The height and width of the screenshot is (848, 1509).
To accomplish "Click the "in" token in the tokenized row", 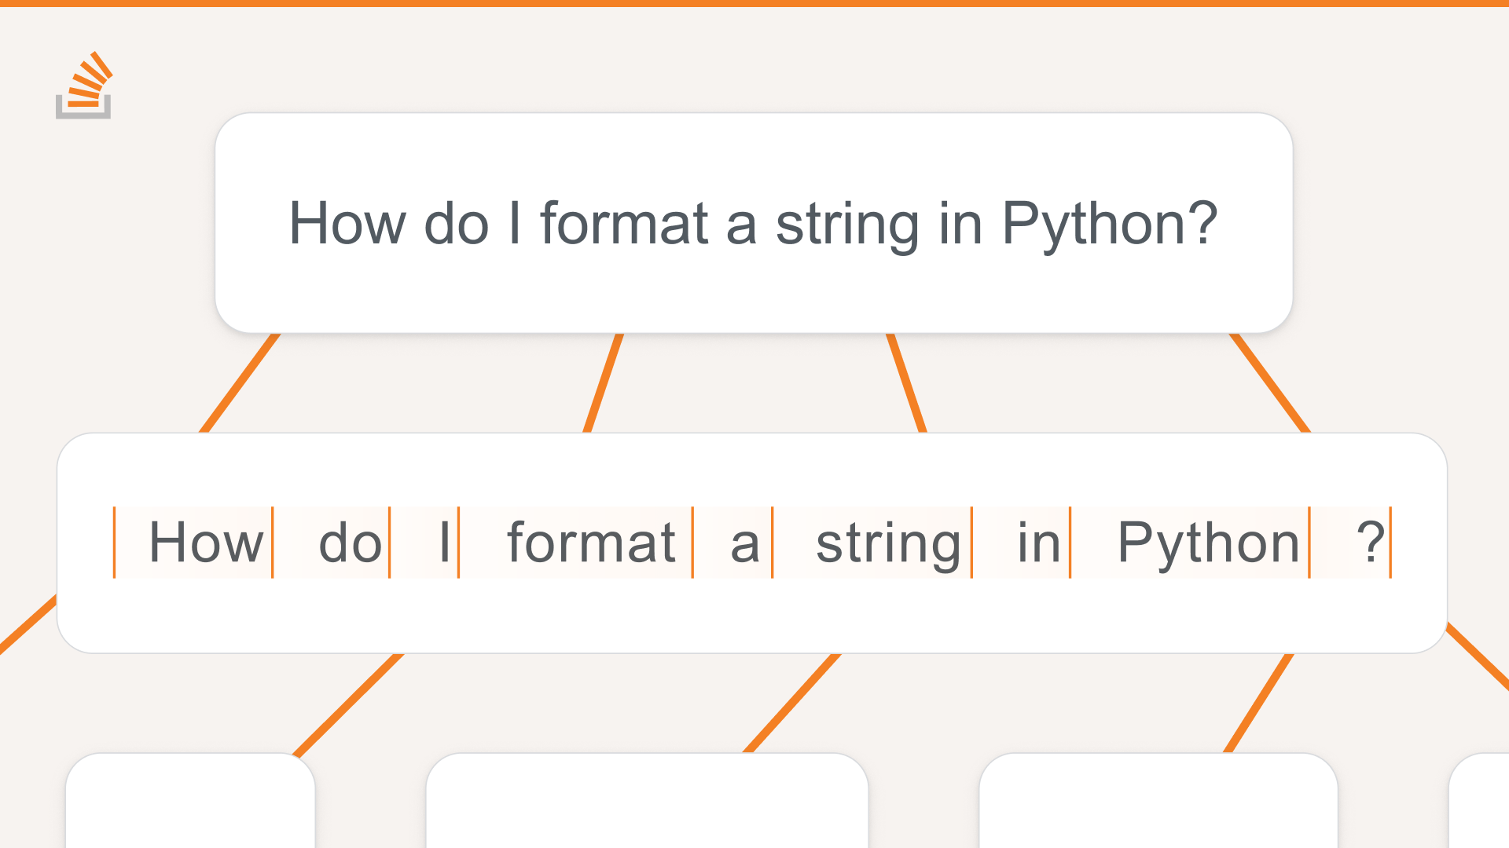I will (x=1038, y=543).
